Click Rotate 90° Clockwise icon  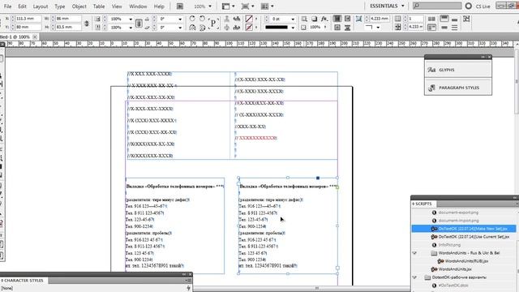[192, 19]
